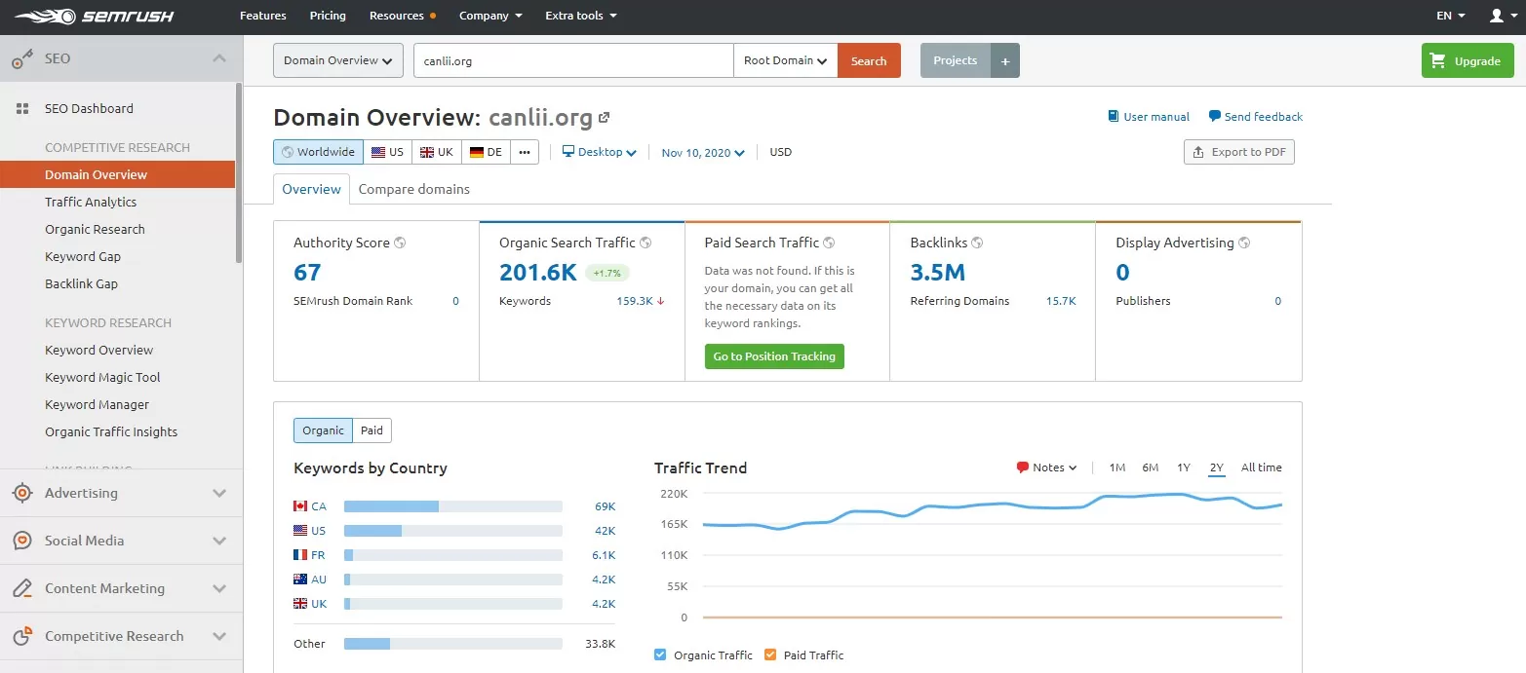Click the Send feedback speech icon
Image resolution: width=1526 pixels, height=673 pixels.
1214,117
